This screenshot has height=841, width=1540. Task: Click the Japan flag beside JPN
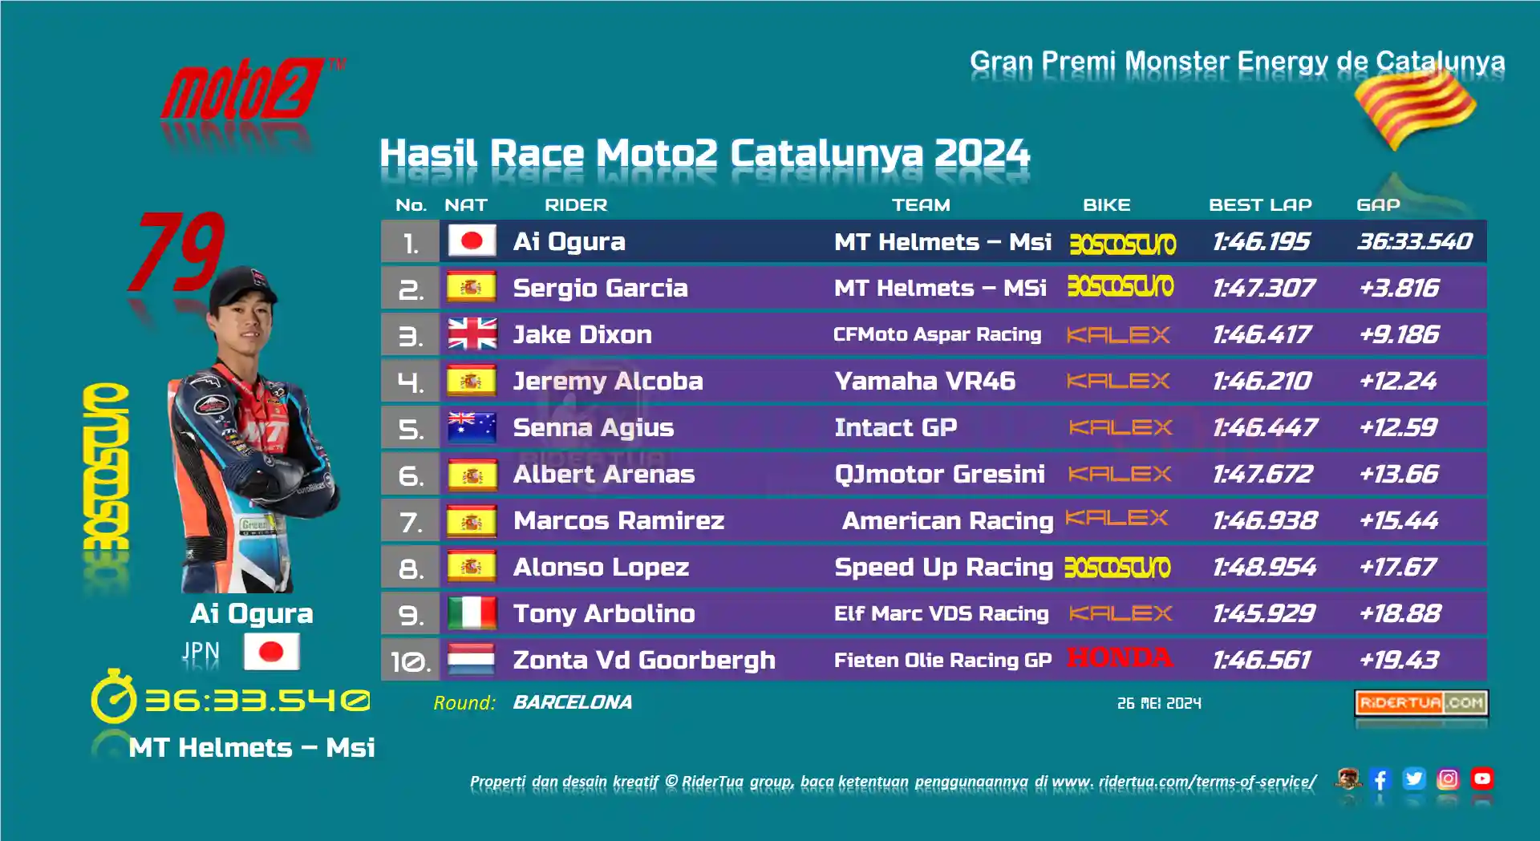tap(271, 652)
